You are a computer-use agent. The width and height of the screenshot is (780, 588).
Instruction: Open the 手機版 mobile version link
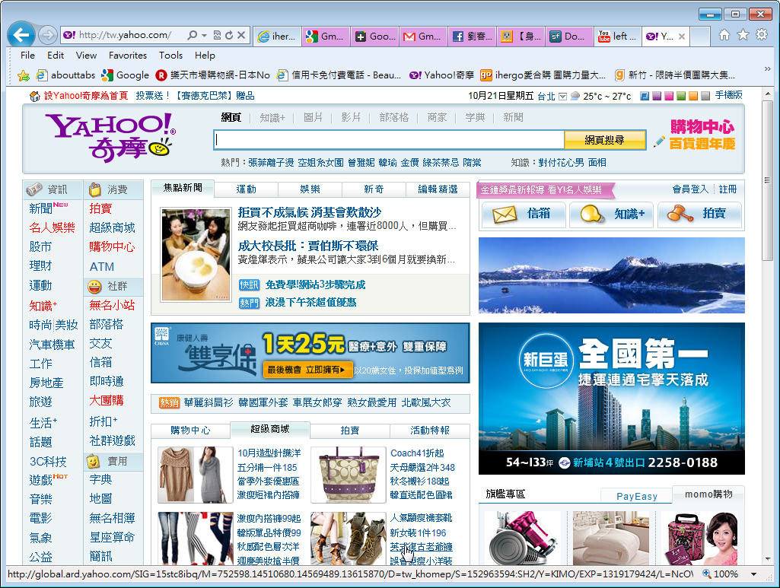(x=729, y=95)
